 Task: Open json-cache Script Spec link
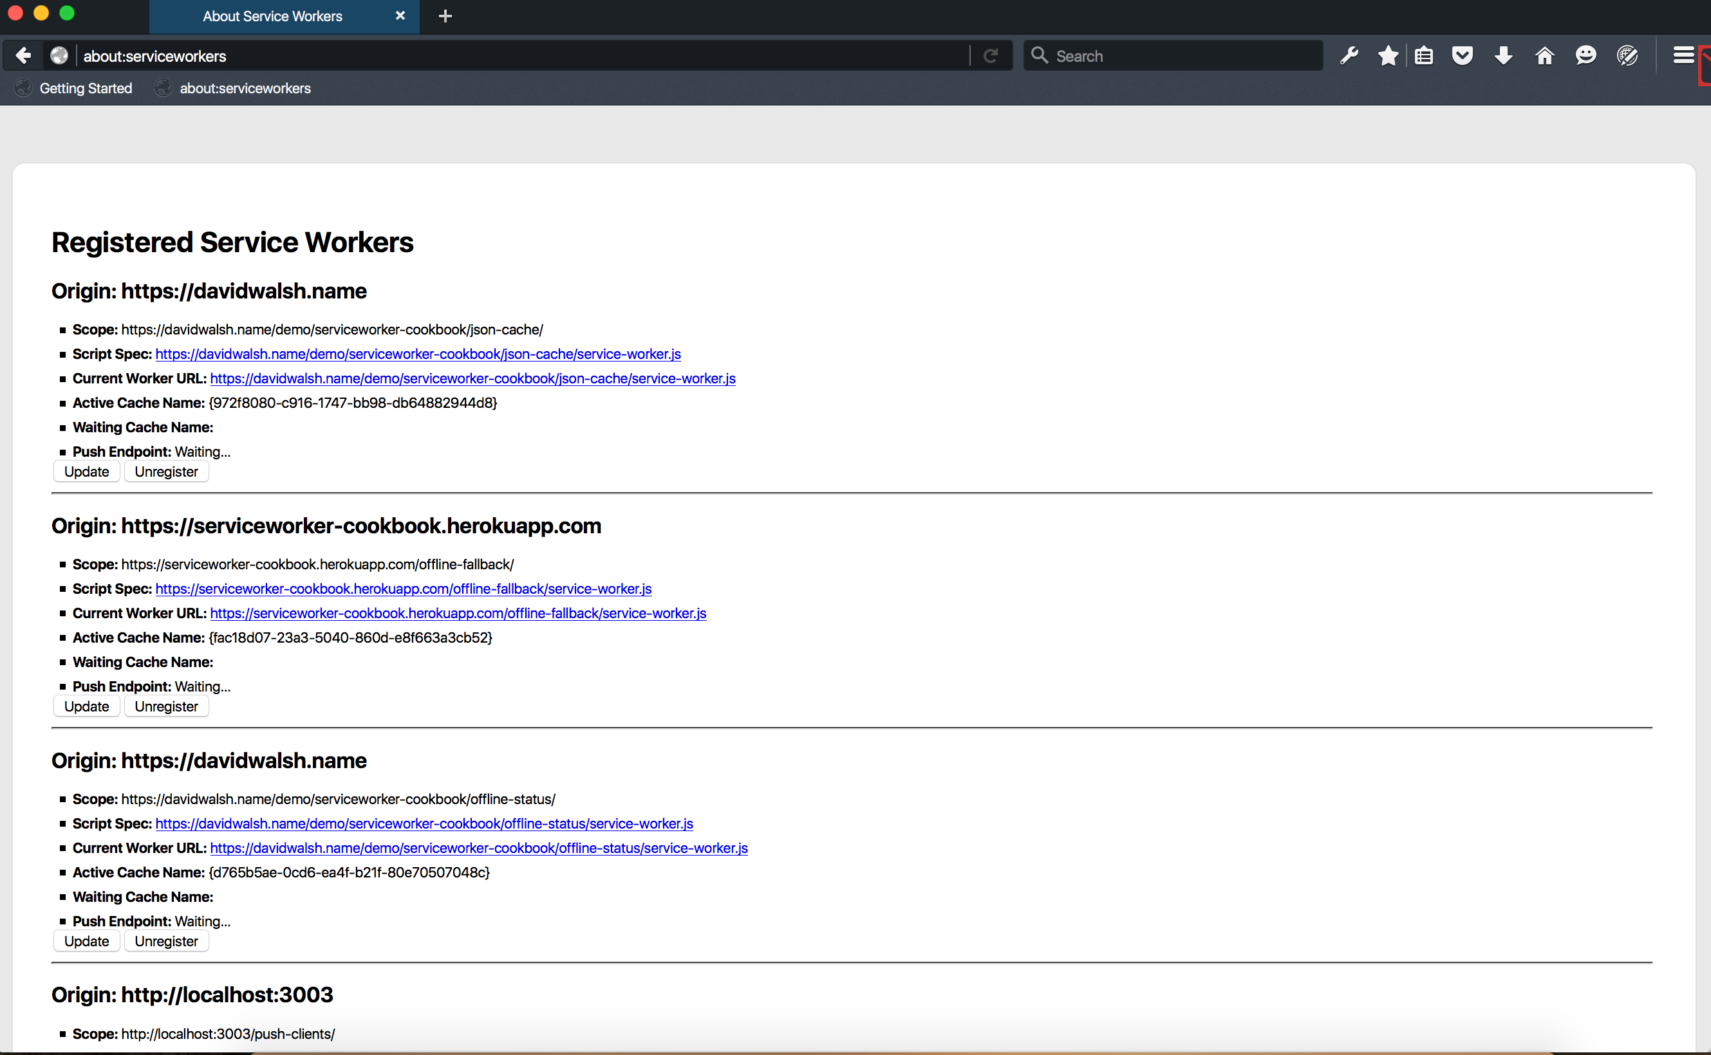click(x=418, y=354)
